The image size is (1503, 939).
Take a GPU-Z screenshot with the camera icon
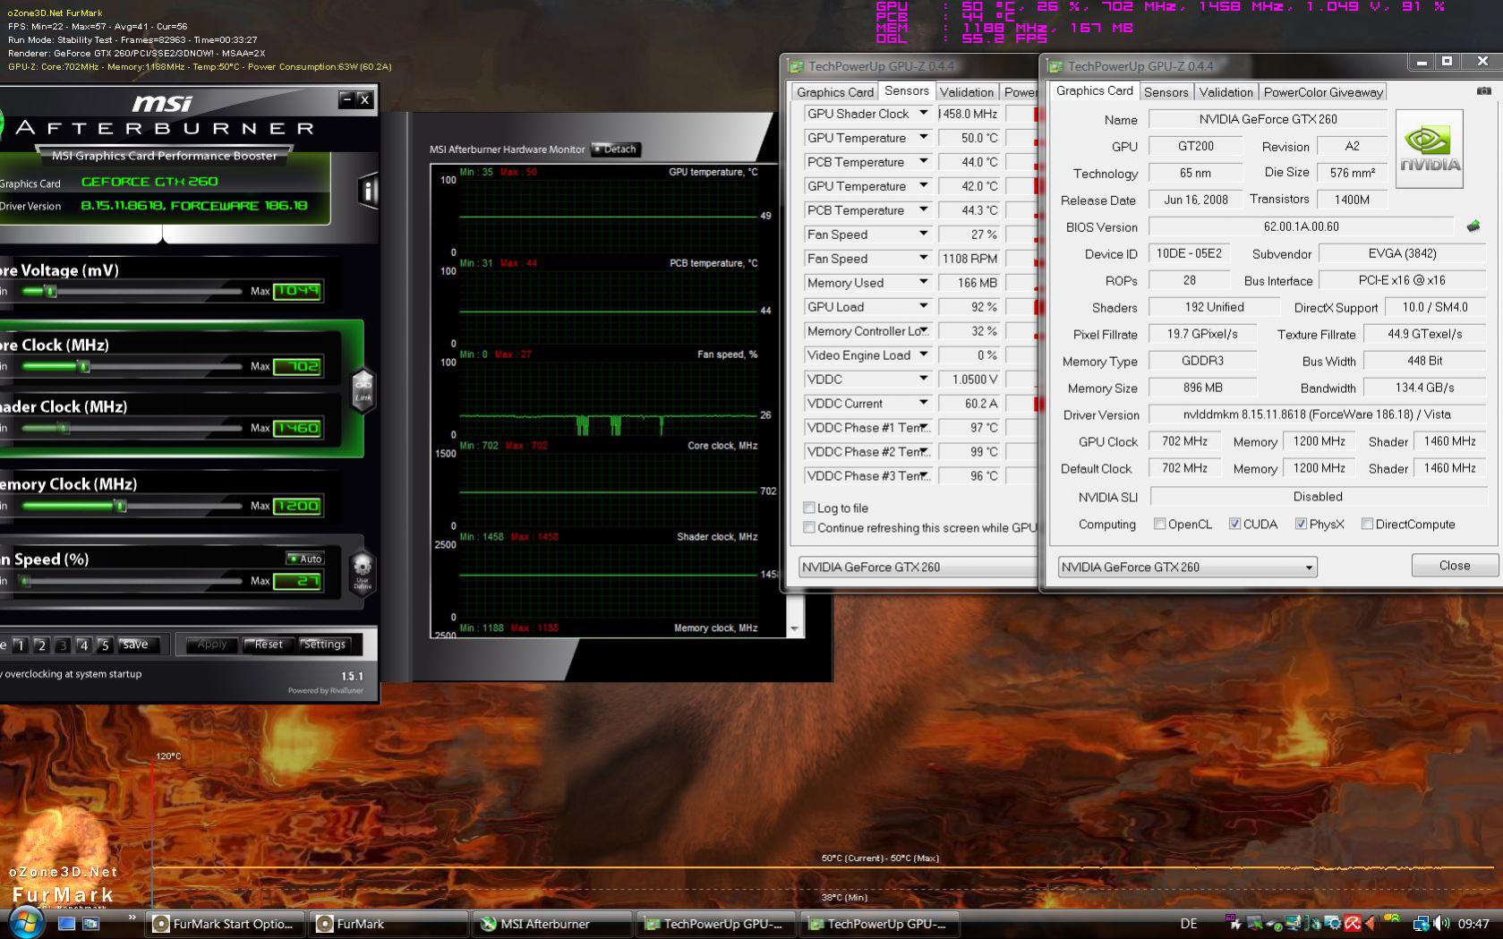tap(1483, 91)
